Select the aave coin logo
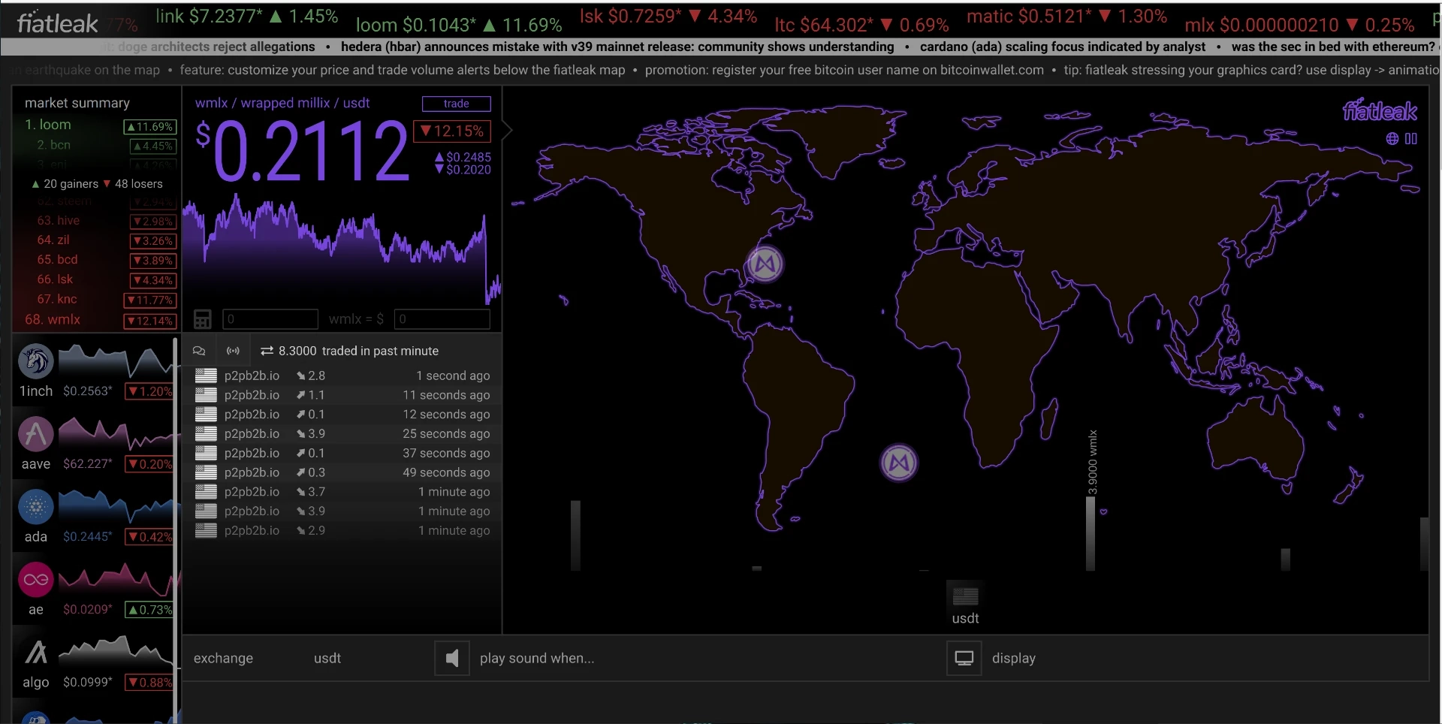Image resolution: width=1442 pixels, height=724 pixels. pyautogui.click(x=36, y=434)
